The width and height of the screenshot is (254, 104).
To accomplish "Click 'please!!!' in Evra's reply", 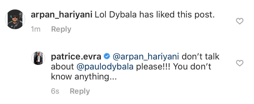I will coord(153,67).
